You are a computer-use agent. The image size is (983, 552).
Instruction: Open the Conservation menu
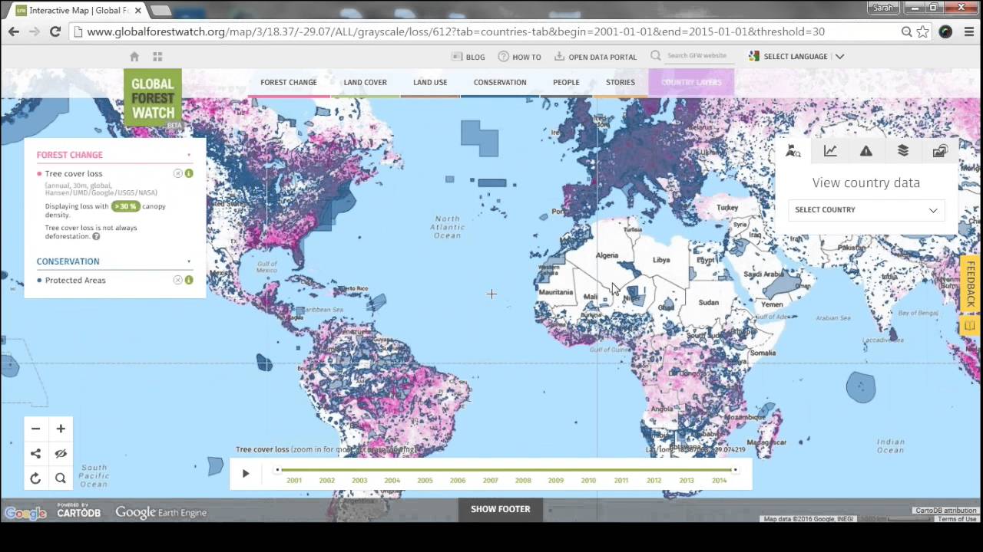click(x=500, y=82)
